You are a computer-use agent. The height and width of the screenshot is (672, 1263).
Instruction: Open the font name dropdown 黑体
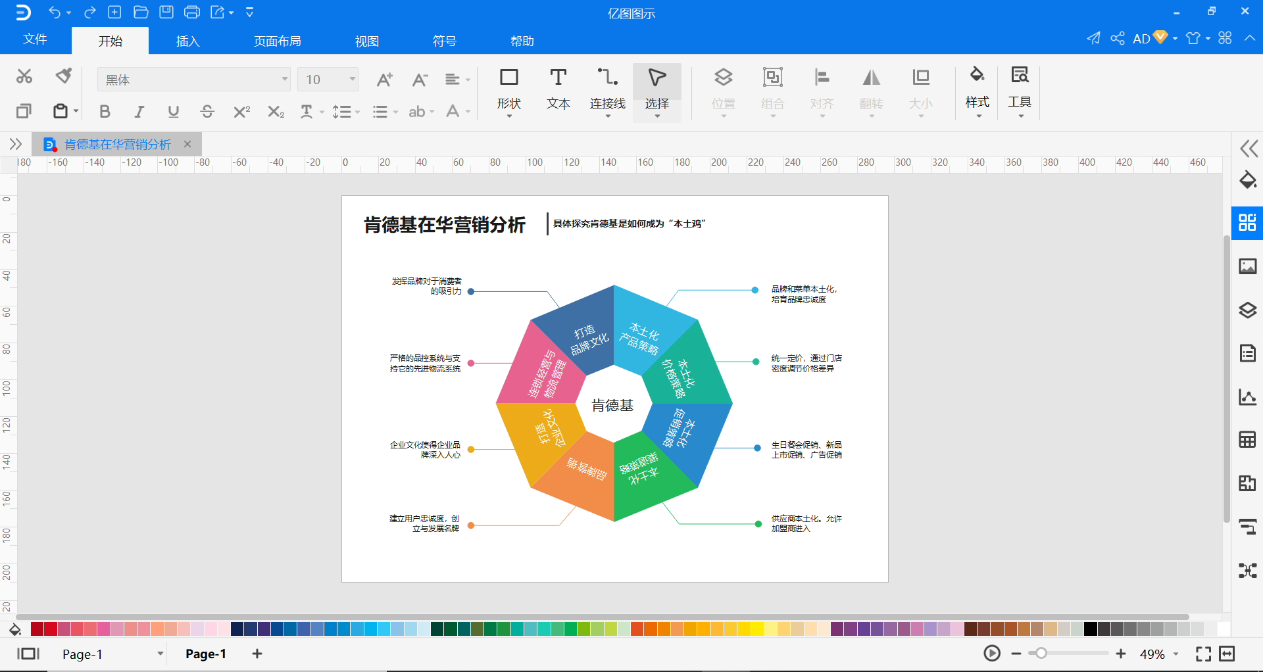[x=194, y=80]
